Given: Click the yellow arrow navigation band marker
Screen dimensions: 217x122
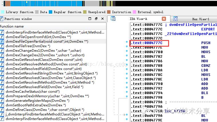Looking at the screenshot, I should 27,2.
